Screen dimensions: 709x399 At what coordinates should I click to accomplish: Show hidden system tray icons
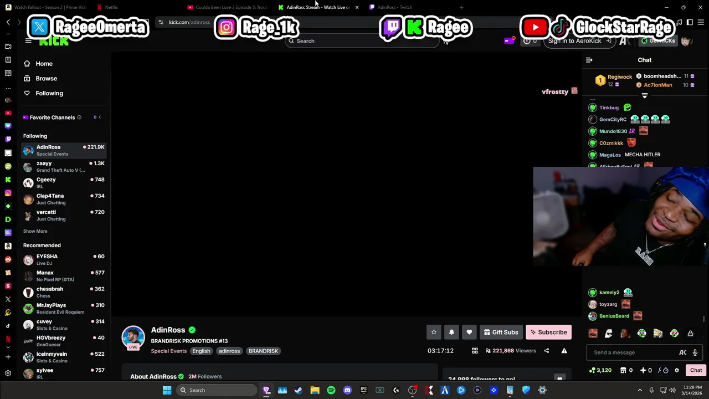pos(640,390)
